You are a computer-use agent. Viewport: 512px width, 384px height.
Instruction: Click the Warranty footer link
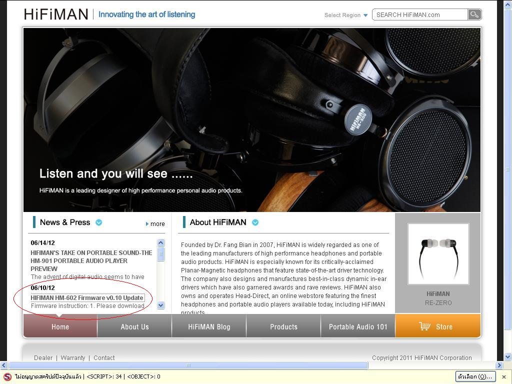tap(73, 358)
